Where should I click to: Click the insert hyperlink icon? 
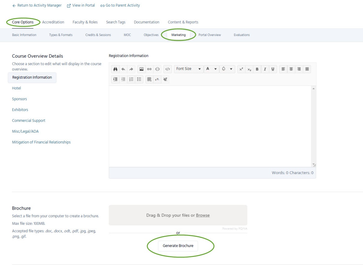(x=149, y=69)
